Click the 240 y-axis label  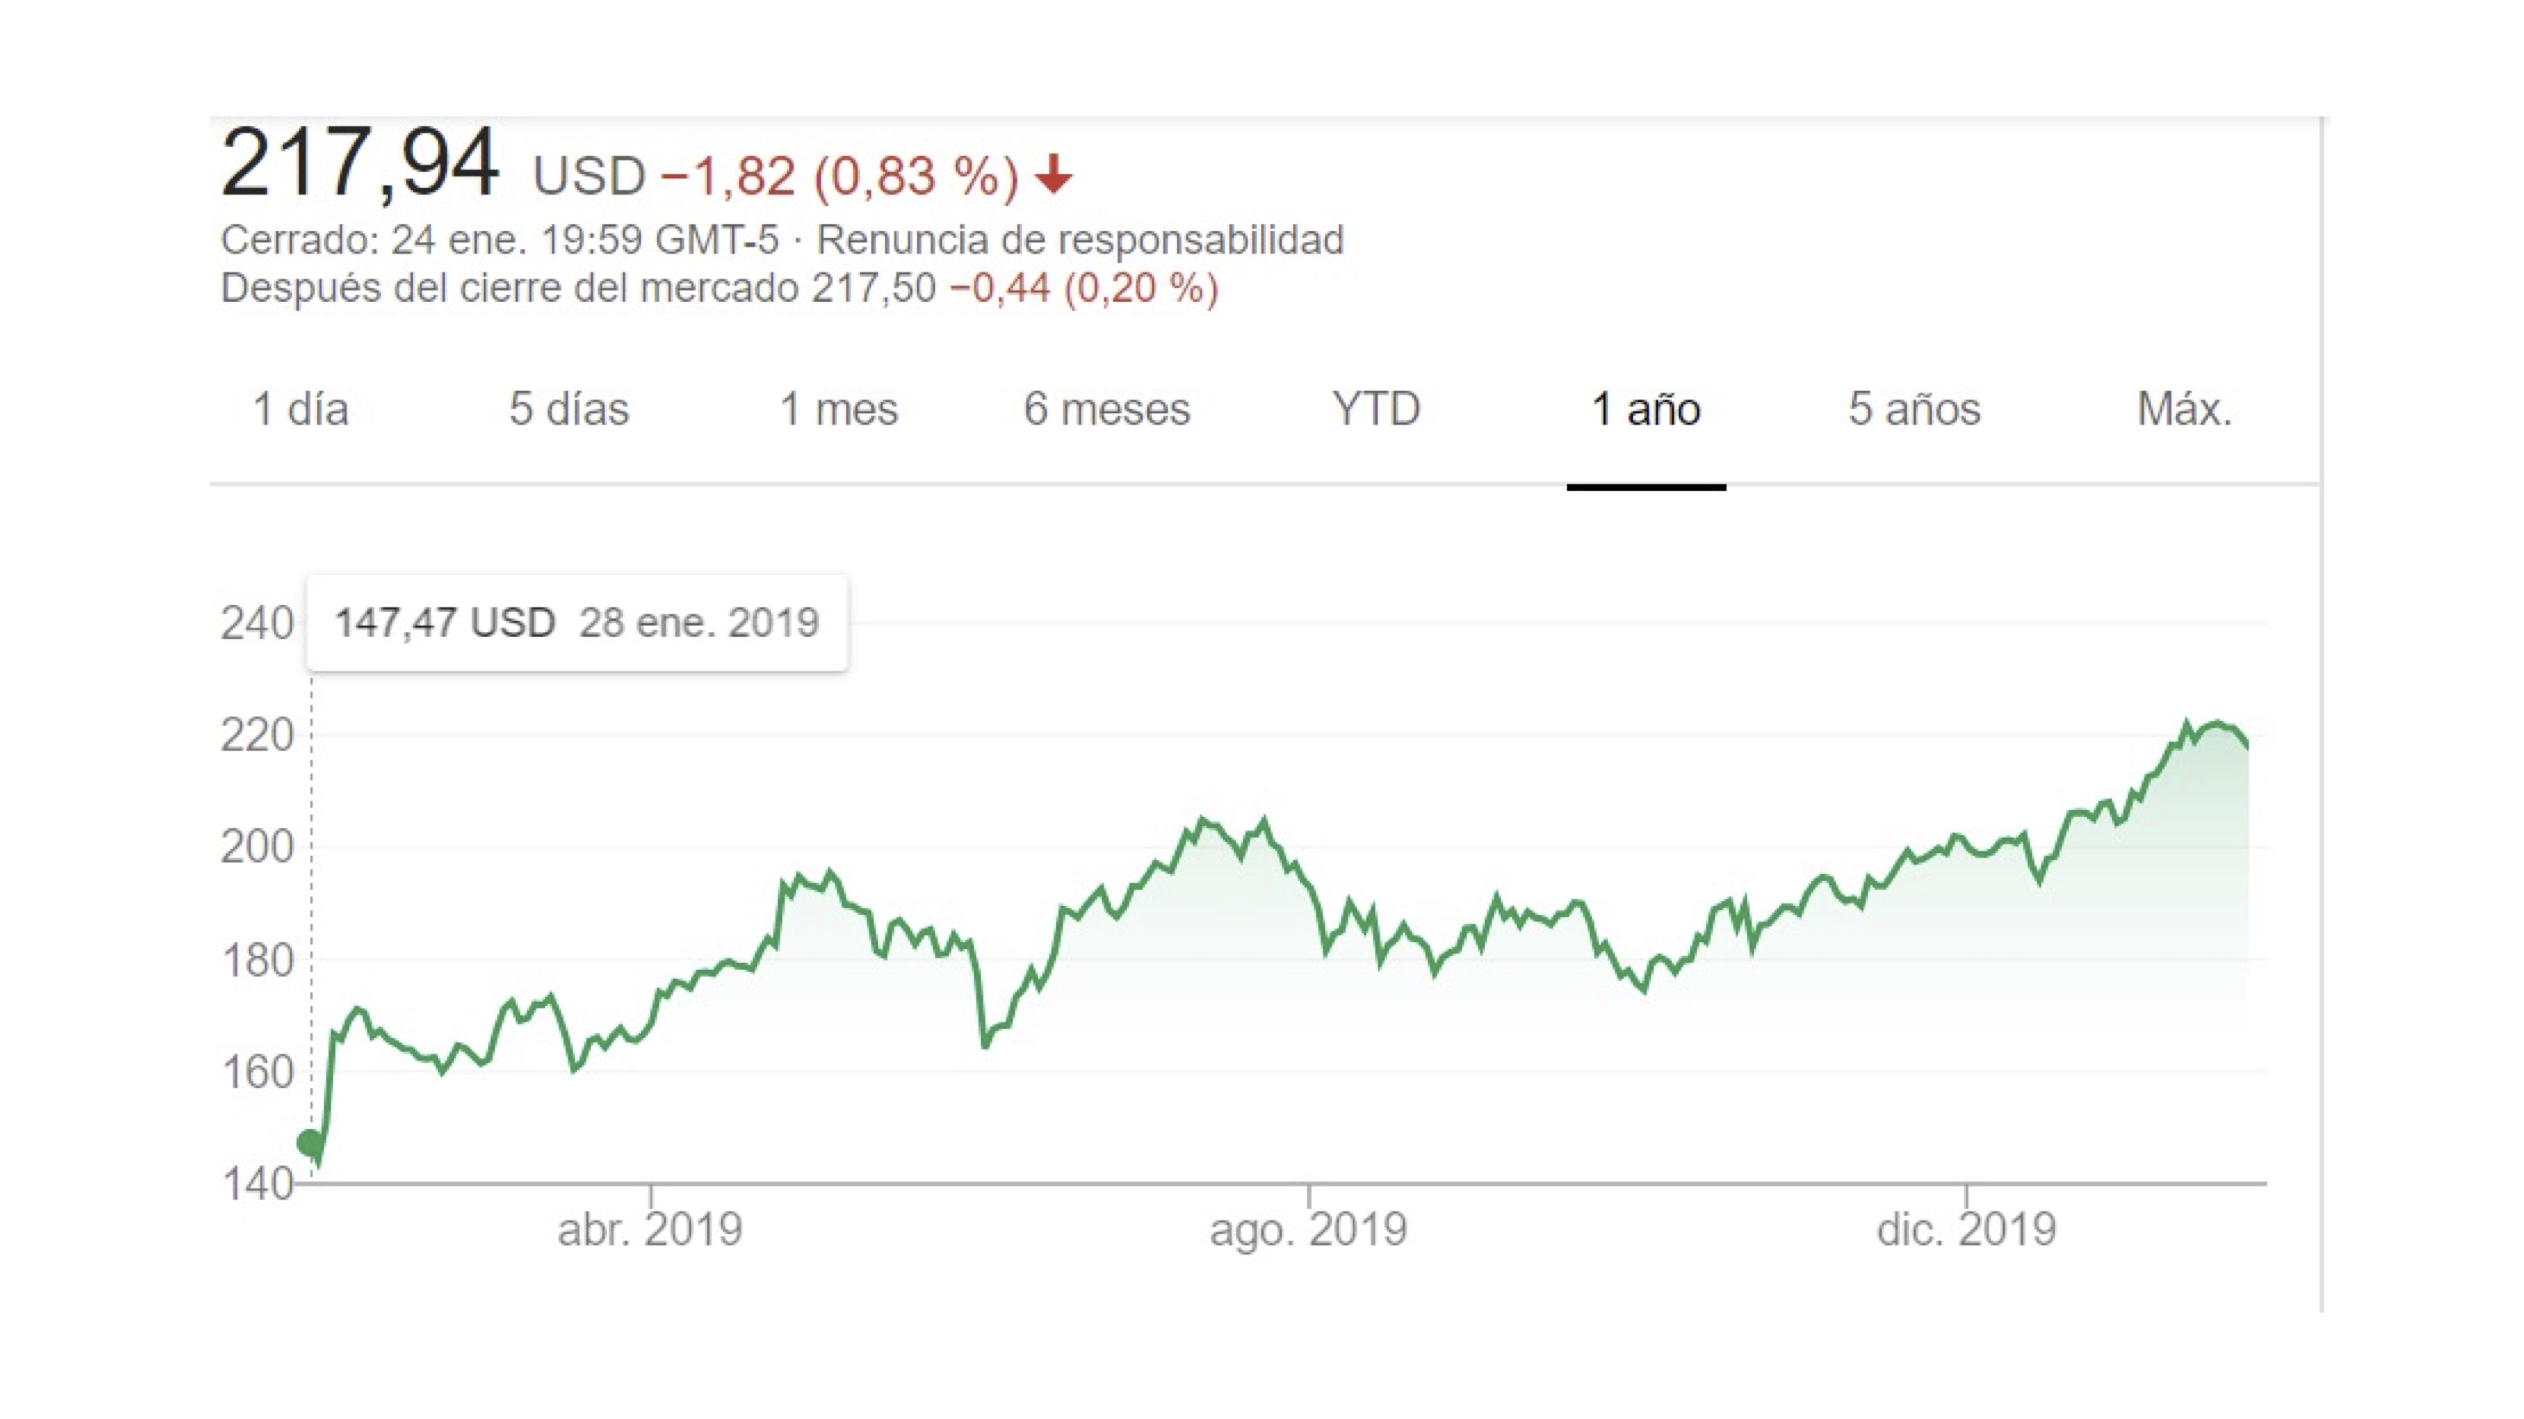point(256,624)
